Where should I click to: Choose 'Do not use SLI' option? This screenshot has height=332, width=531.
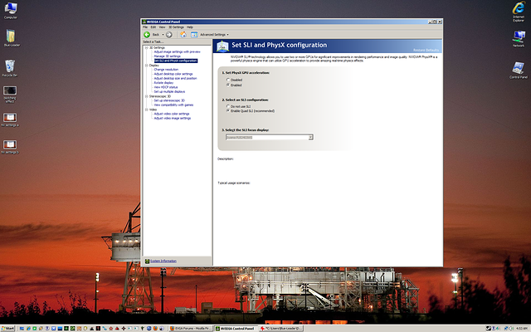pos(228,106)
